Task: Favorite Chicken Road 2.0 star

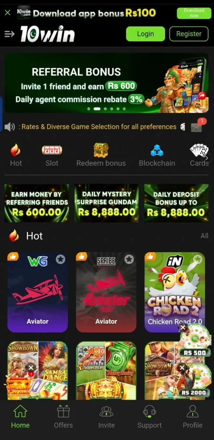Action: 198,259
